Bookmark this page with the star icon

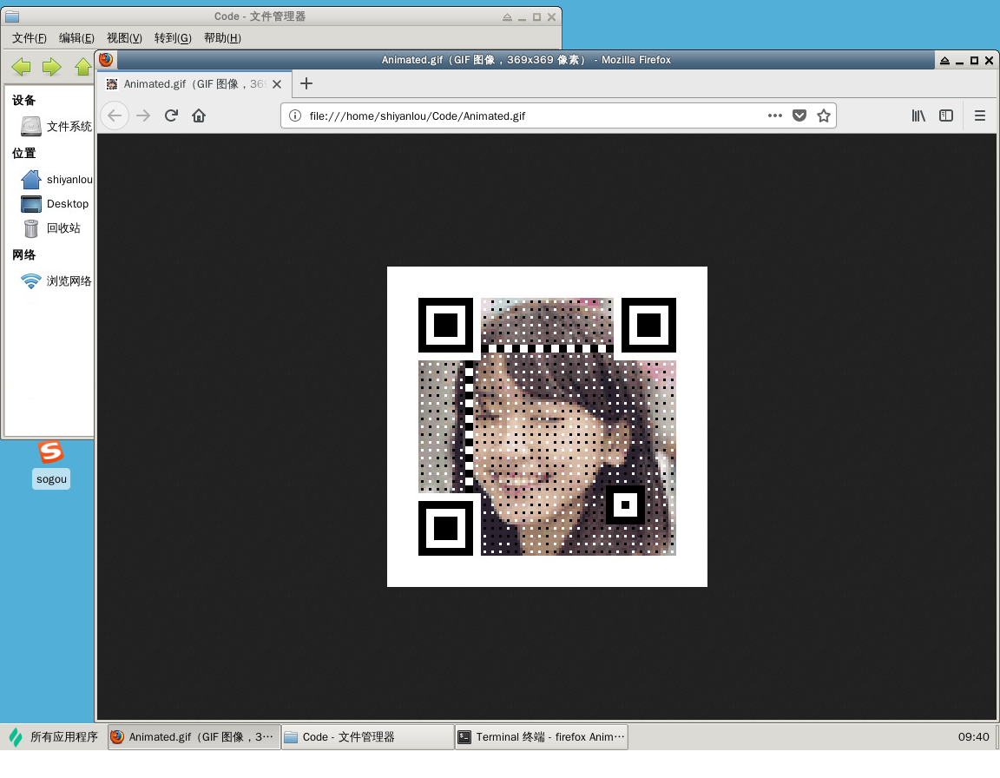[824, 115]
